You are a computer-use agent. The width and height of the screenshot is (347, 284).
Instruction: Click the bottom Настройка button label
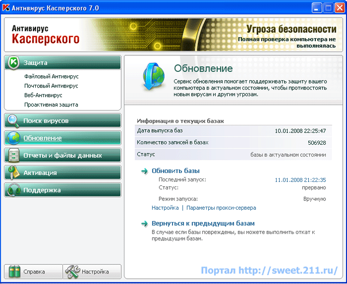coord(95,271)
